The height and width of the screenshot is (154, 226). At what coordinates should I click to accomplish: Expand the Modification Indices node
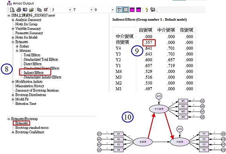point(13,82)
